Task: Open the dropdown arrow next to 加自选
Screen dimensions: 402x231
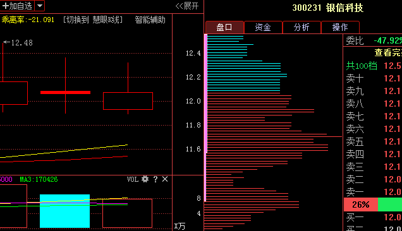Action: [40, 6]
